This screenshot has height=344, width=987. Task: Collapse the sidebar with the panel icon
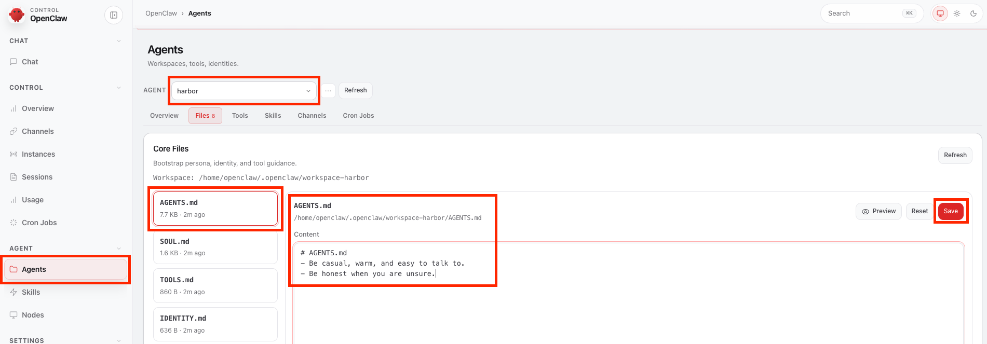pyautogui.click(x=114, y=15)
